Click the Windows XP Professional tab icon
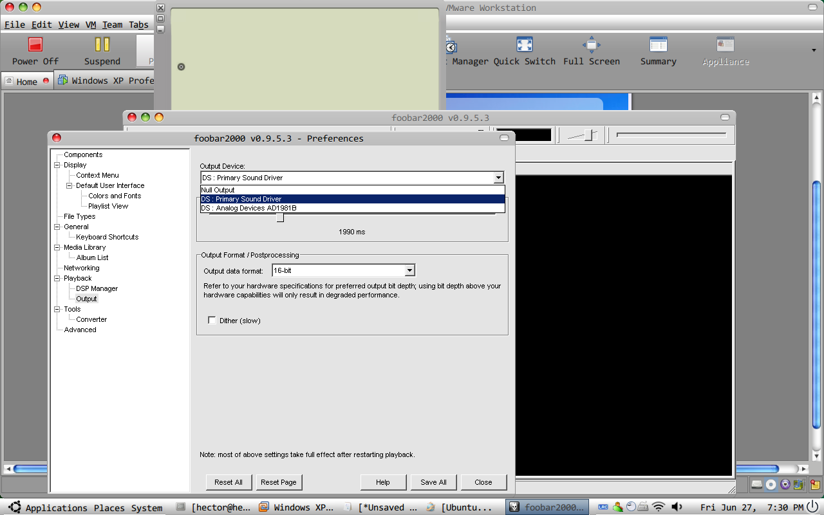Screen dimensions: 824x515 (x=63, y=80)
